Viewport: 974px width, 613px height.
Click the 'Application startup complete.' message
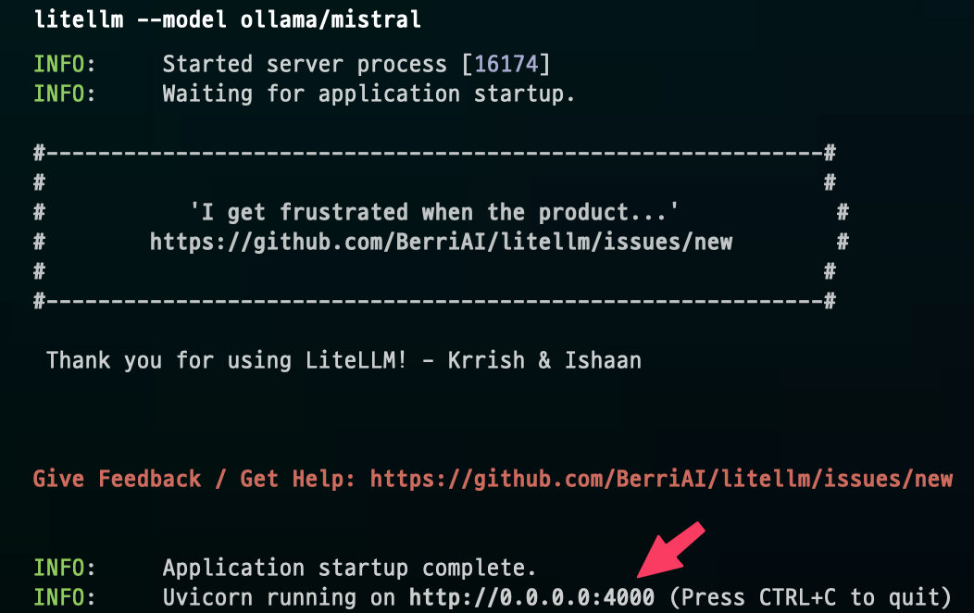349,568
